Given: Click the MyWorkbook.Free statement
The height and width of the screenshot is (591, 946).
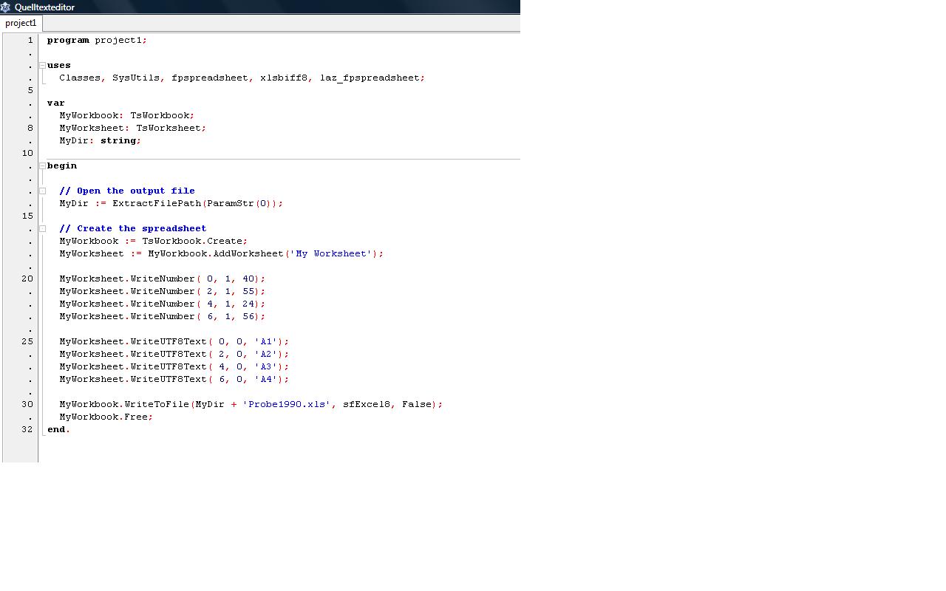Looking at the screenshot, I should [x=106, y=417].
